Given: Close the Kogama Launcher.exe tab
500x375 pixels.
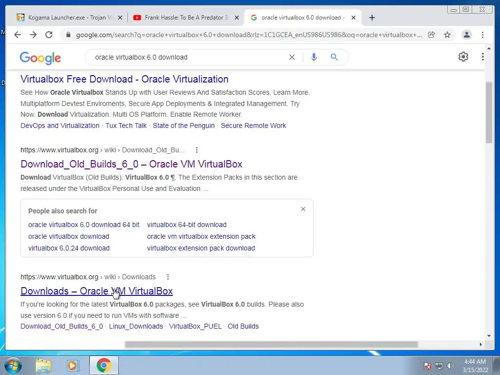Looking at the screenshot, I should pyautogui.click(x=120, y=18).
